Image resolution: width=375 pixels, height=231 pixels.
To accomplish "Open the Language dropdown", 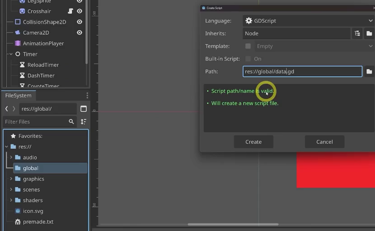I will (x=309, y=21).
